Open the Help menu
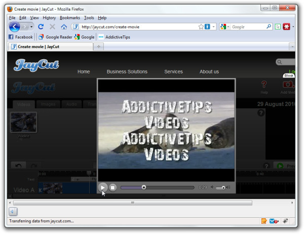 coord(102,18)
